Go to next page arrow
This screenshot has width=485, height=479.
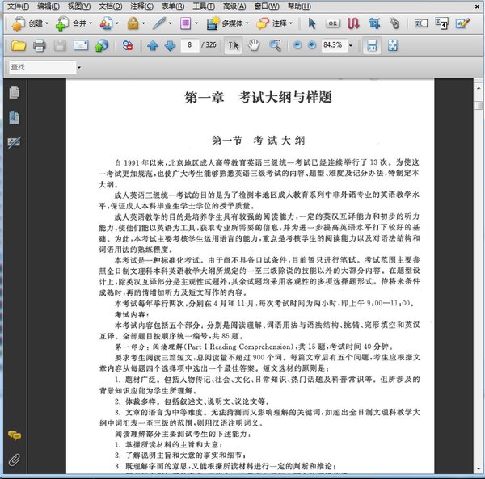[x=170, y=46]
